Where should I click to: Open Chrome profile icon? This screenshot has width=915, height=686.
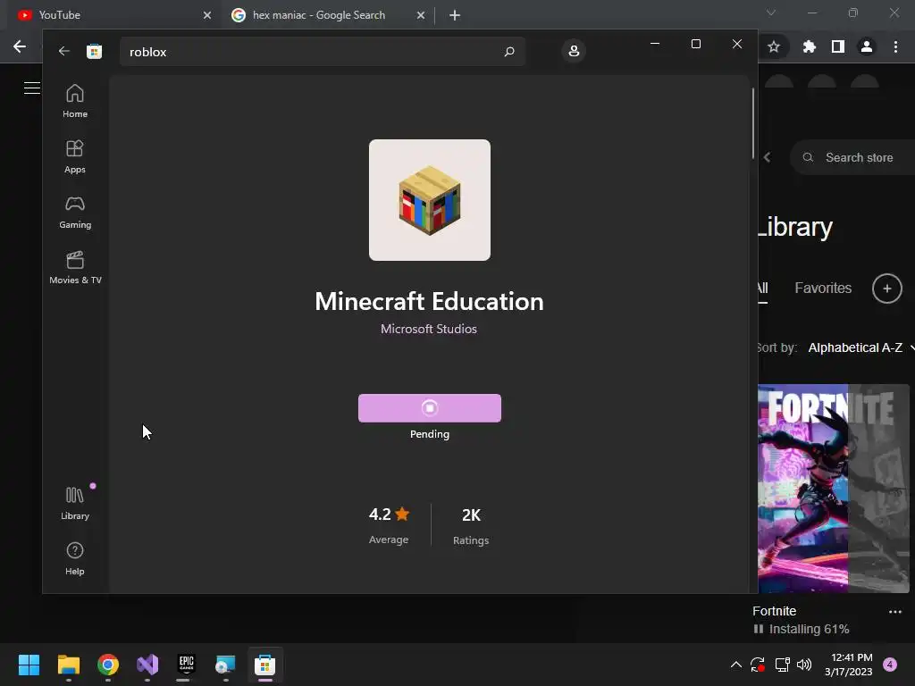(x=867, y=46)
